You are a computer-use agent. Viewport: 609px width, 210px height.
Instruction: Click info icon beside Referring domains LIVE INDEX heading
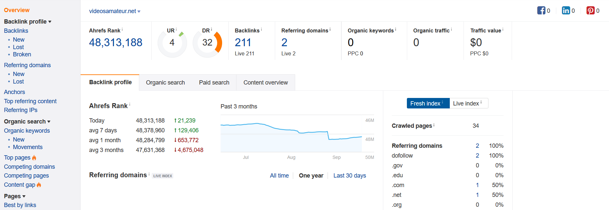pos(149,174)
